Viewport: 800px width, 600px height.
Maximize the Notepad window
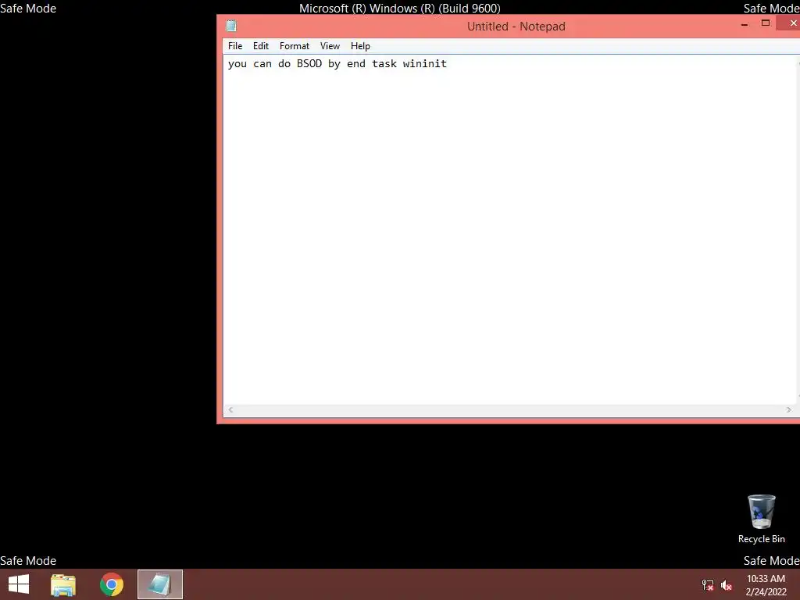766,23
